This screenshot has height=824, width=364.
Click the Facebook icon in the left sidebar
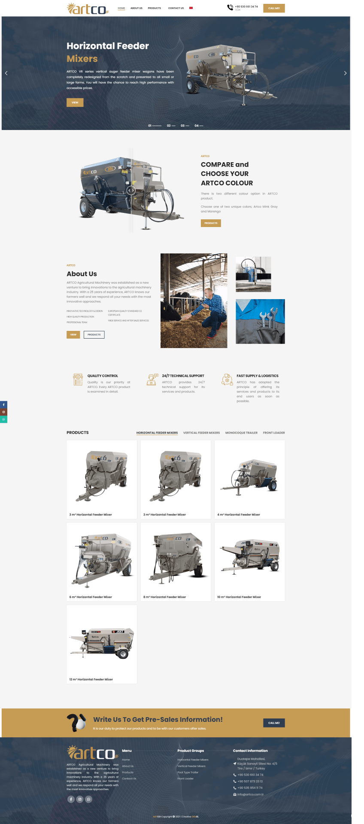point(3,405)
